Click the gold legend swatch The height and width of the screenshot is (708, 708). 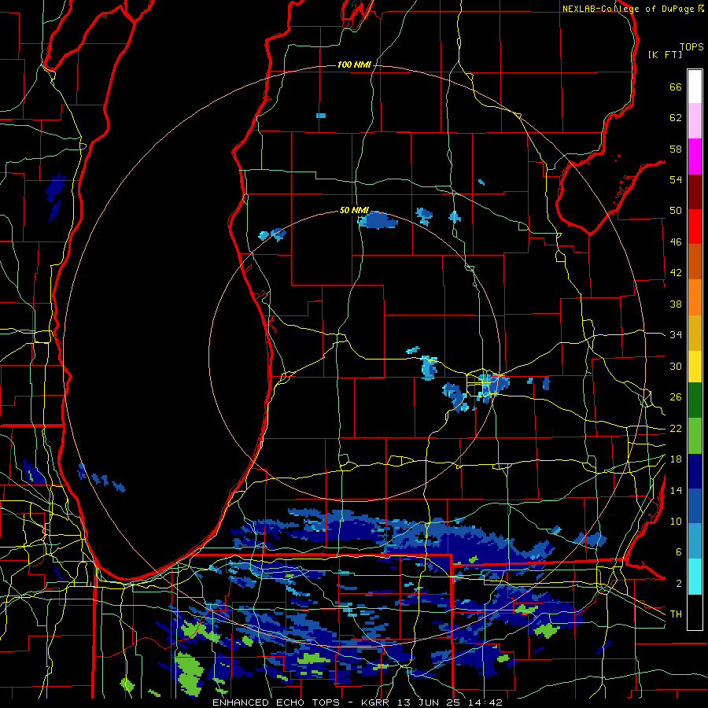(695, 334)
